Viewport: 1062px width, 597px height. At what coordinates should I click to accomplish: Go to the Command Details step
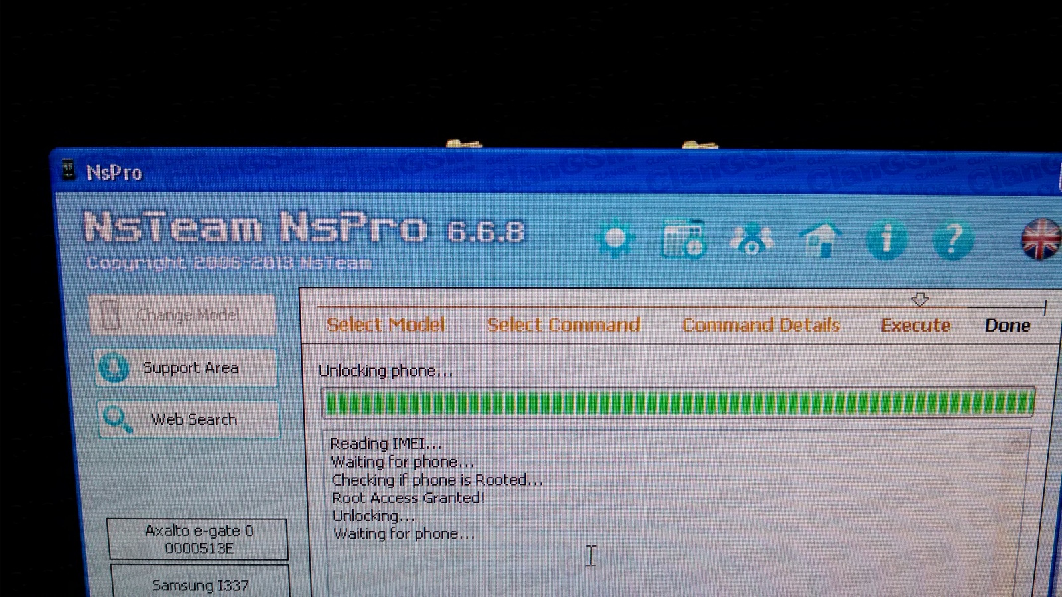pos(761,325)
